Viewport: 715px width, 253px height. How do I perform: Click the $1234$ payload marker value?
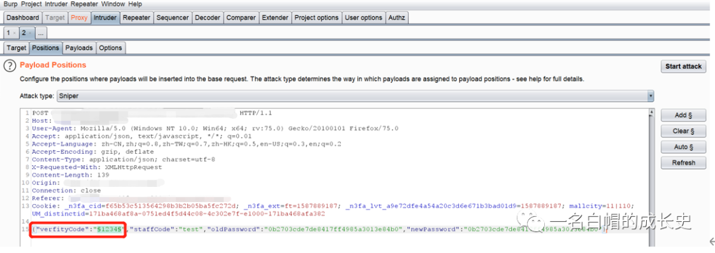[109, 229]
